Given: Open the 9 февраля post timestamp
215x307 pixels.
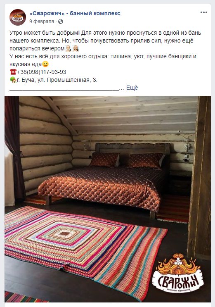Looking at the screenshot, I should pos(42,21).
